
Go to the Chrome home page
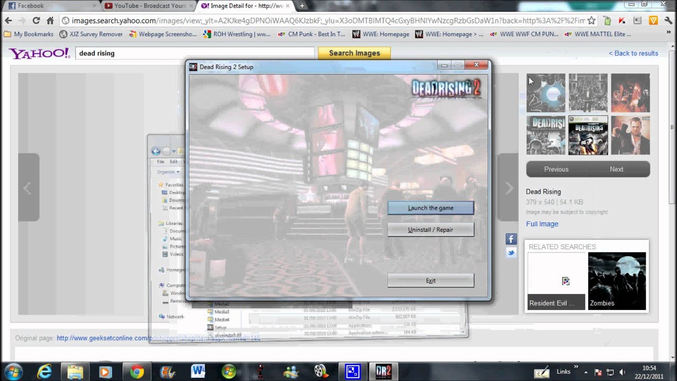click(x=50, y=21)
